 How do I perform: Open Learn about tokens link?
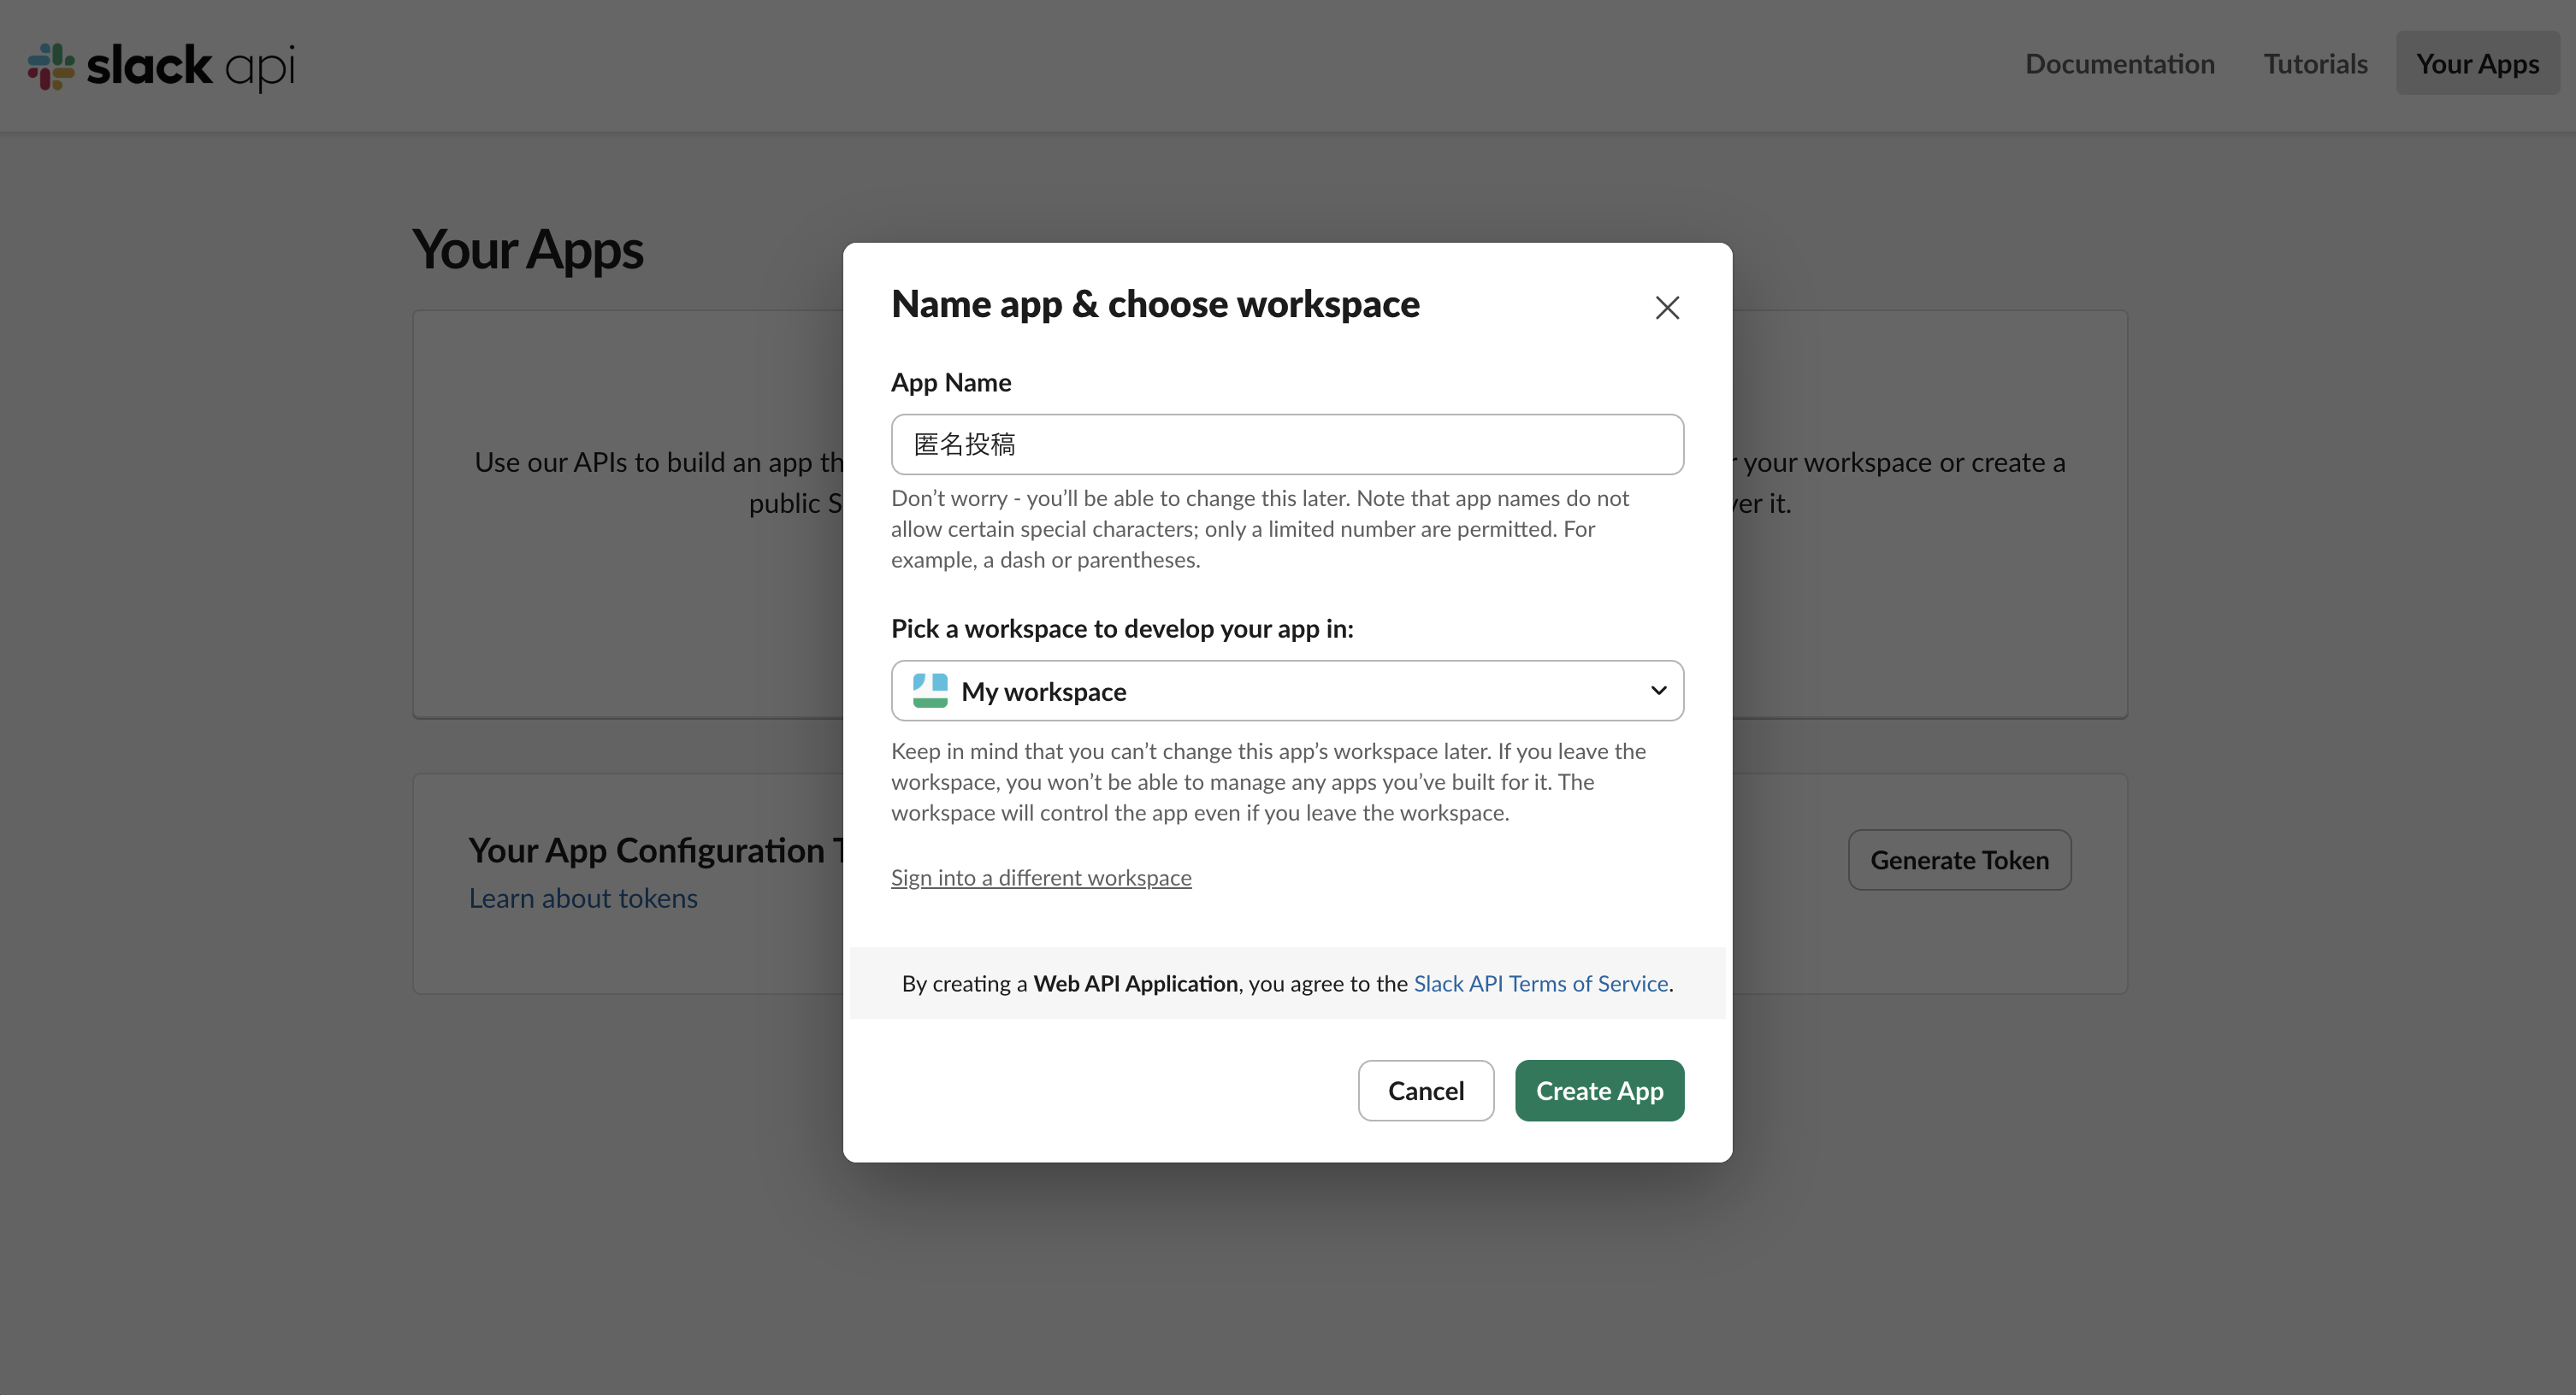[583, 898]
